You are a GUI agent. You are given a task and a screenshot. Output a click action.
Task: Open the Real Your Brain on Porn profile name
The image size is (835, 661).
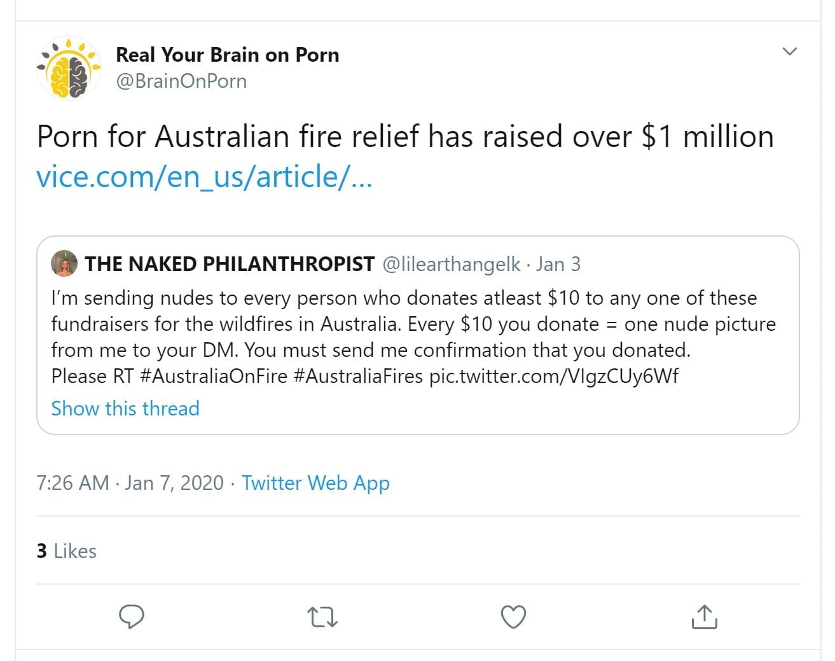click(227, 55)
